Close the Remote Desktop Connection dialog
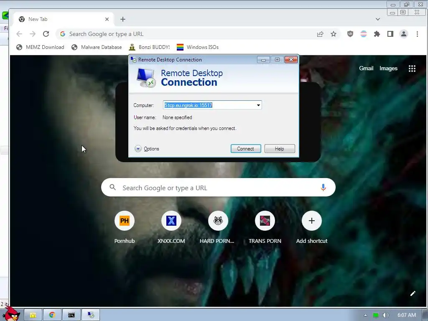This screenshot has width=428, height=321. point(291,59)
